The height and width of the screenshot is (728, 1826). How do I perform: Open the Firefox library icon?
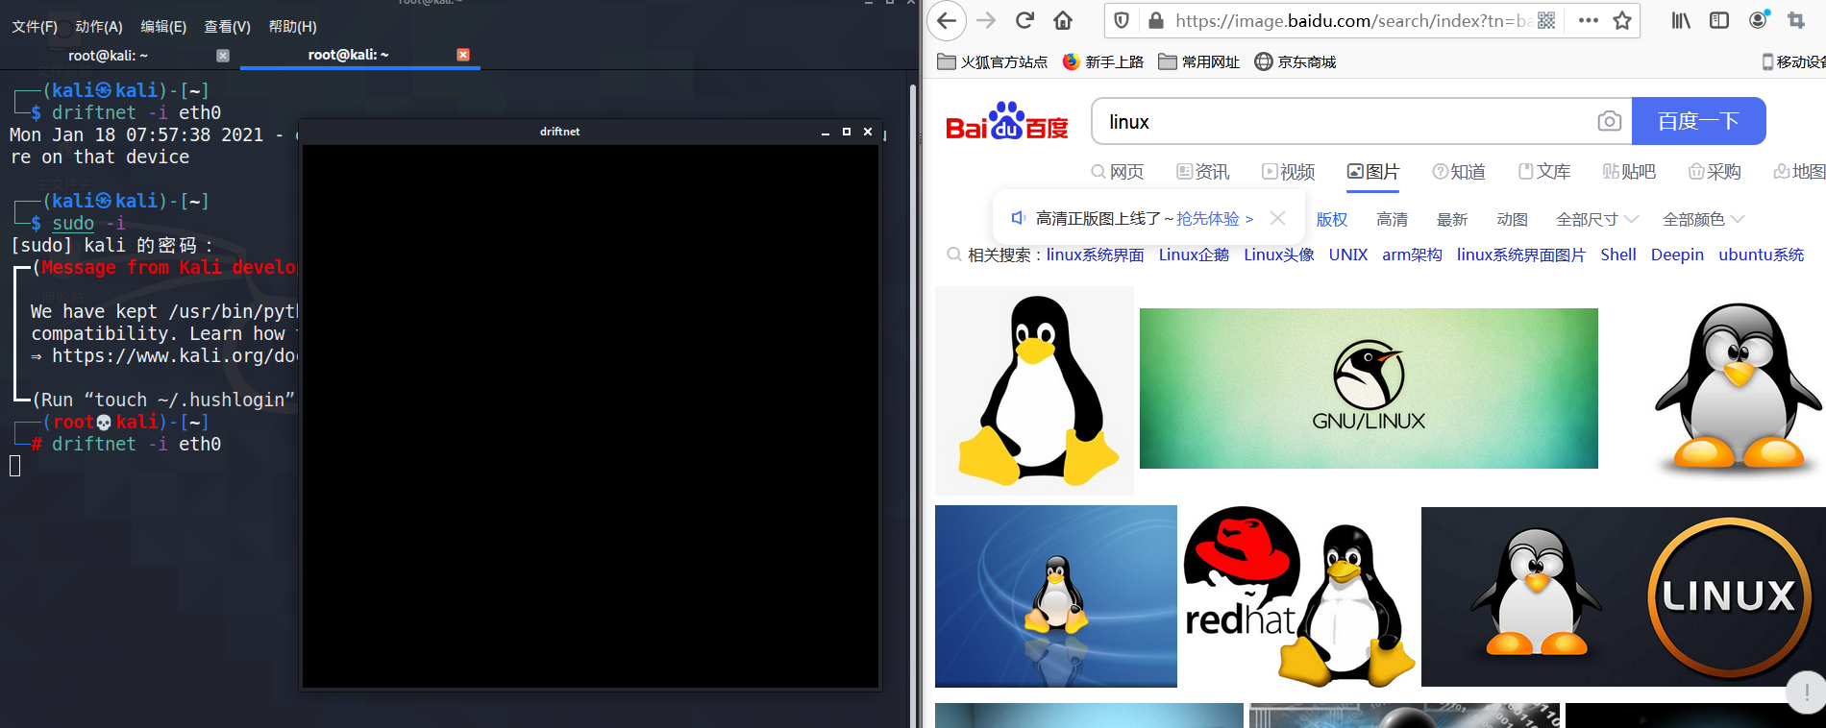pyautogui.click(x=1680, y=20)
